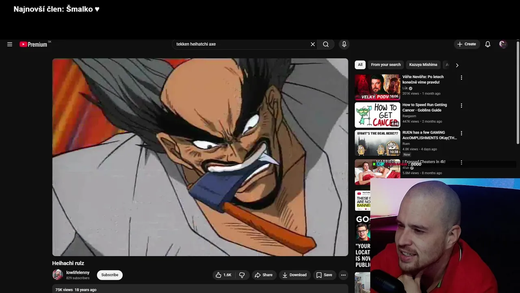Open 'How to Get Cancer' video thumbnail
This screenshot has height=293, width=520.
(377, 115)
